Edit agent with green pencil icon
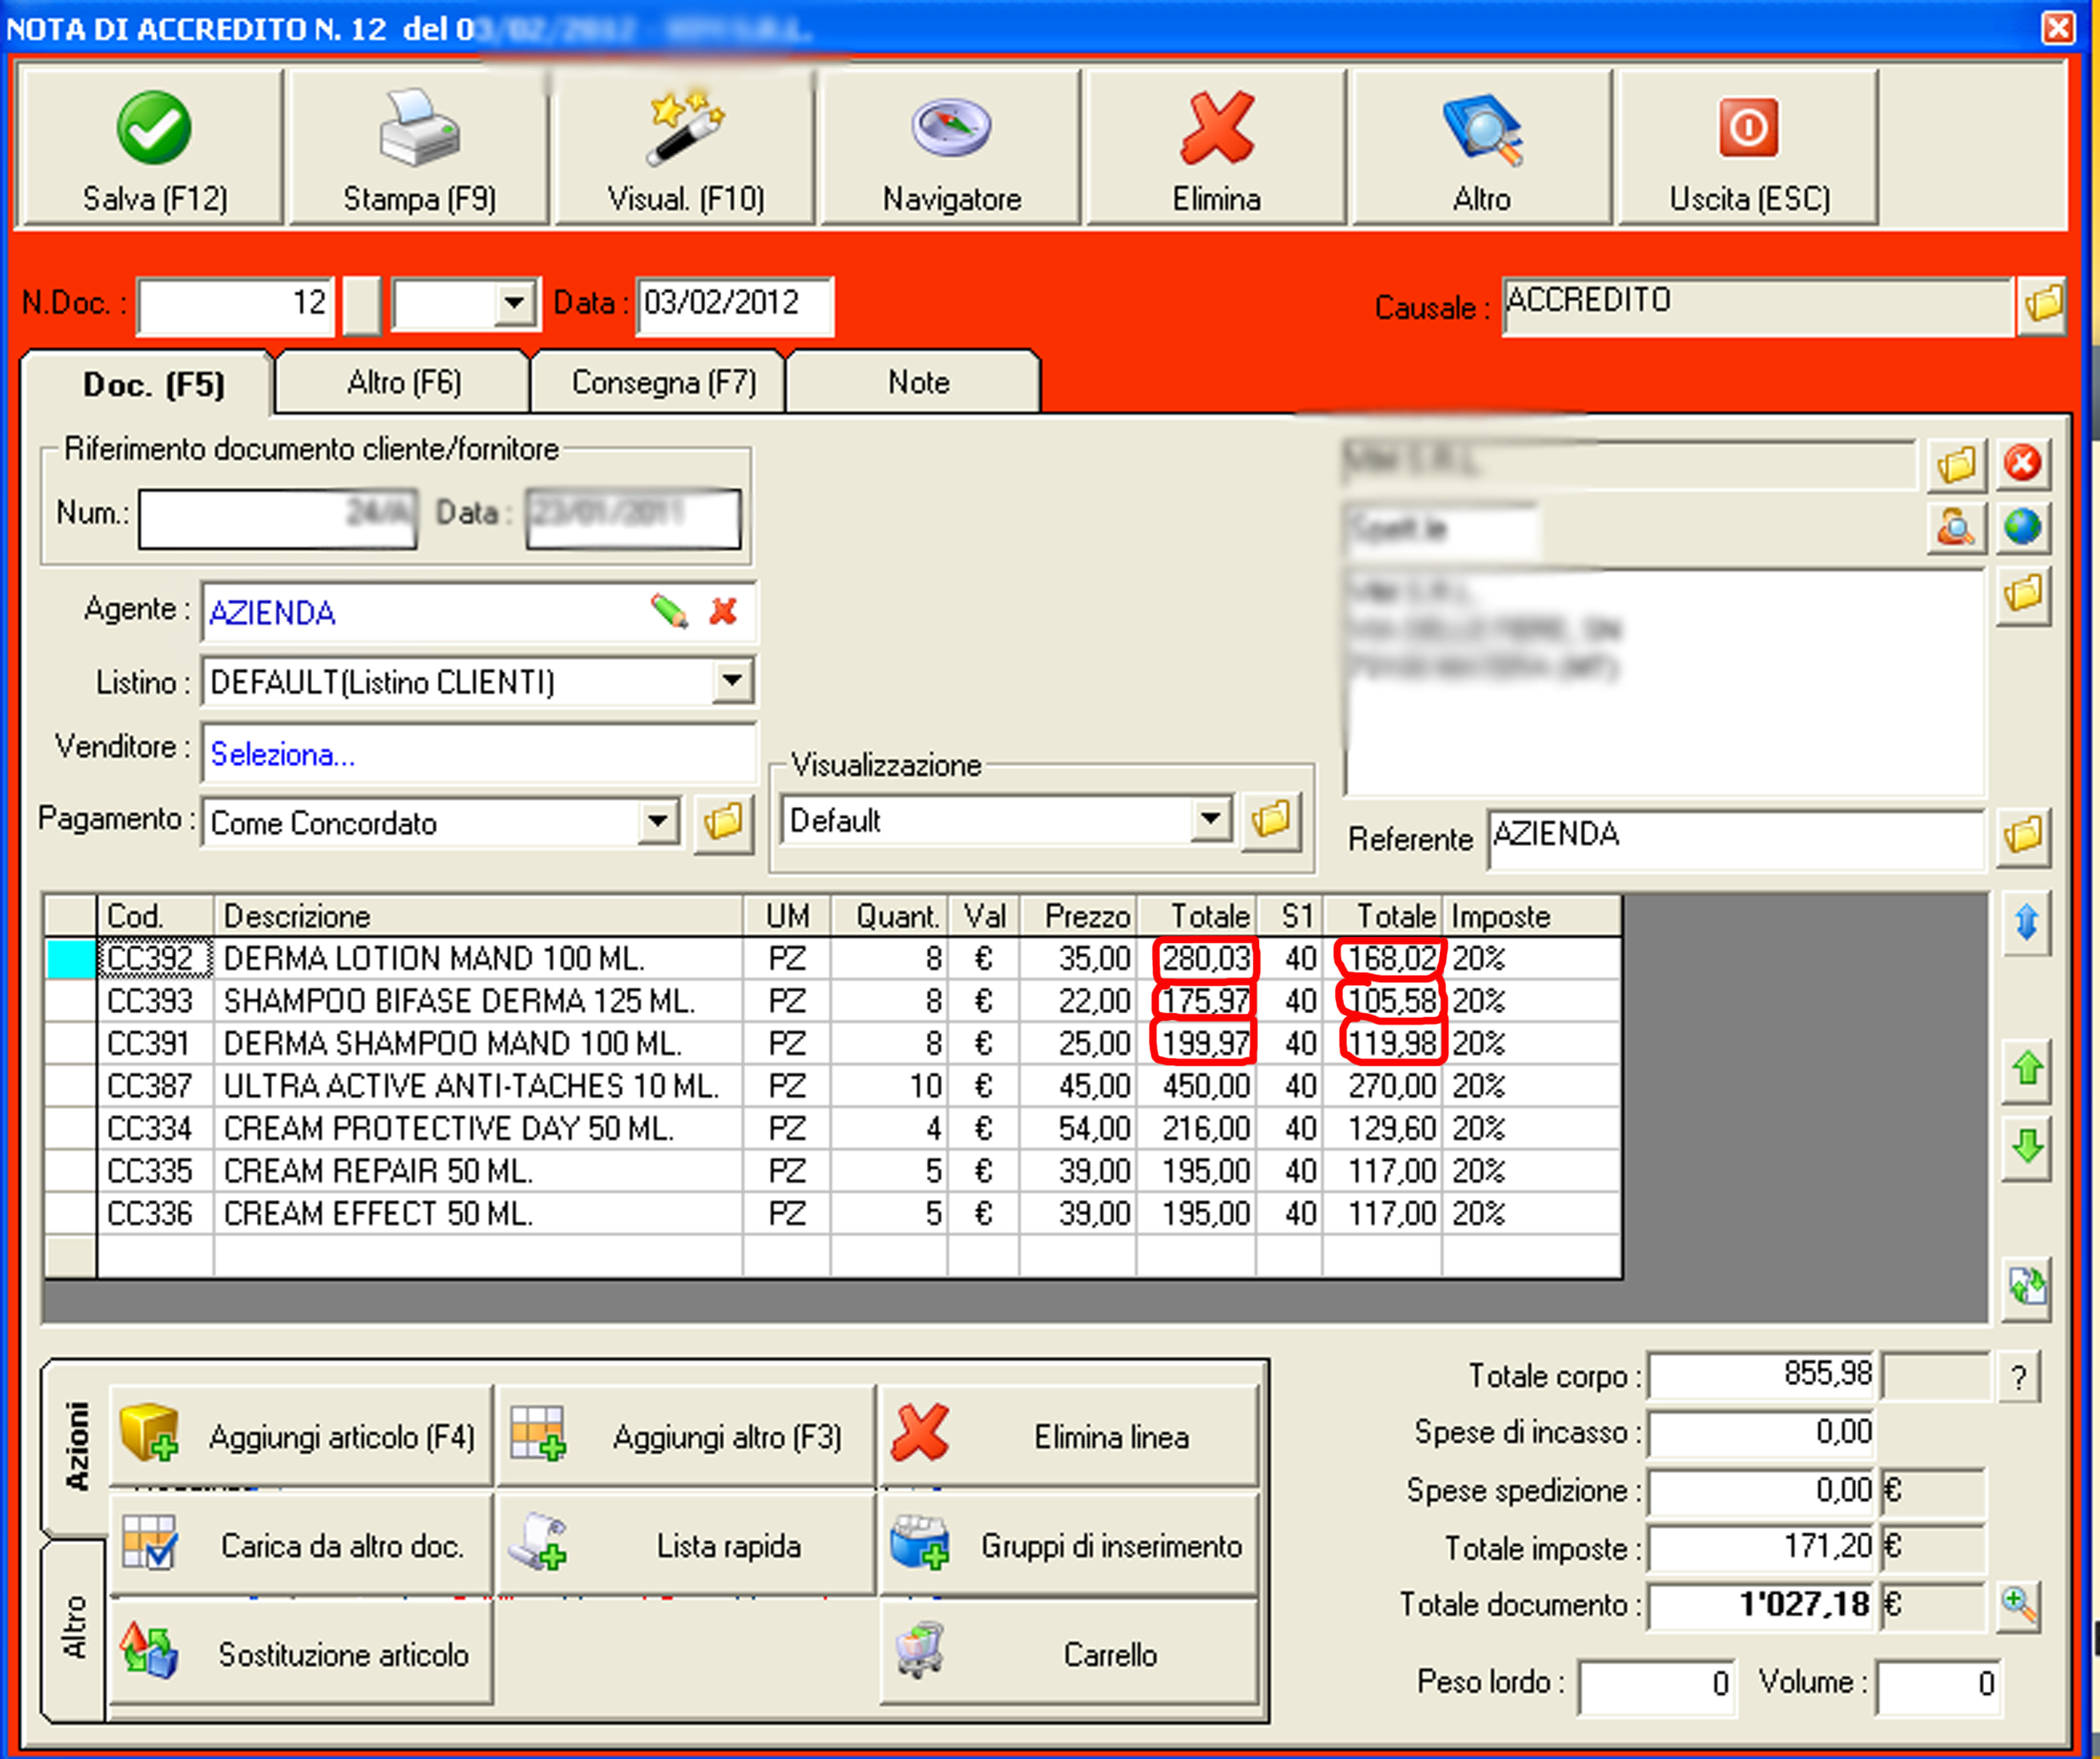 669,611
